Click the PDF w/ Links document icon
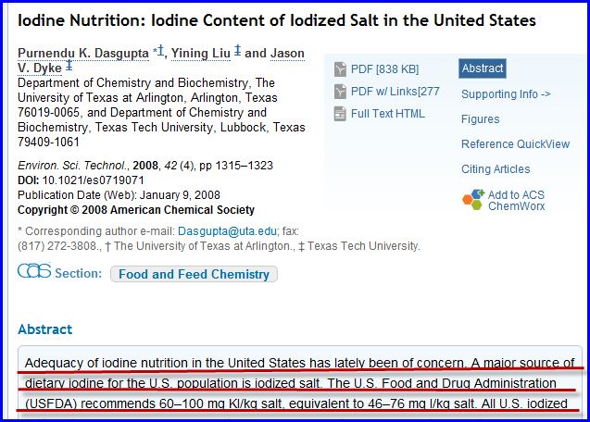 (x=341, y=92)
